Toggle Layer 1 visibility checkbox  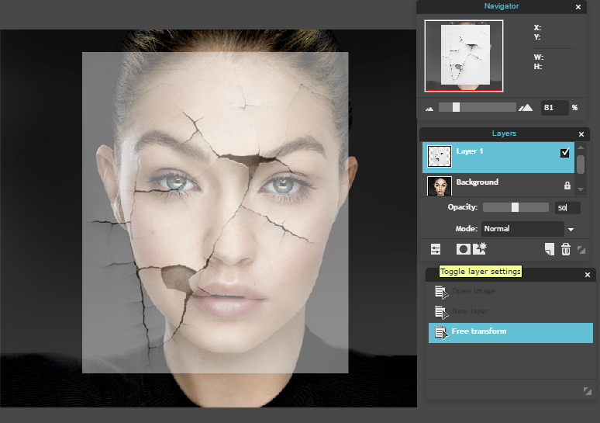(565, 152)
